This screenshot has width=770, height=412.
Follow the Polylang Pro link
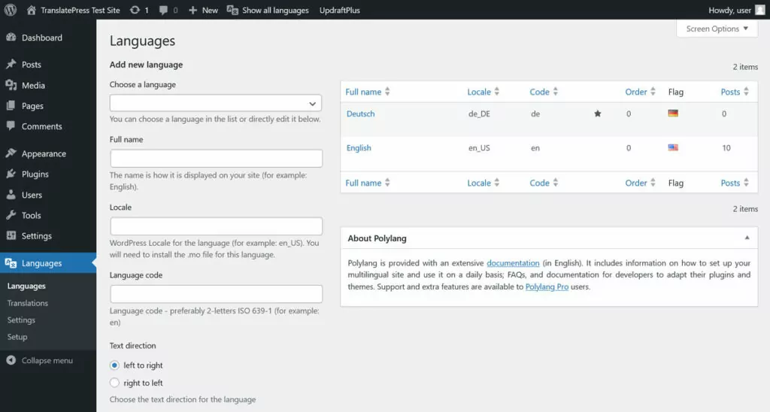(x=547, y=286)
